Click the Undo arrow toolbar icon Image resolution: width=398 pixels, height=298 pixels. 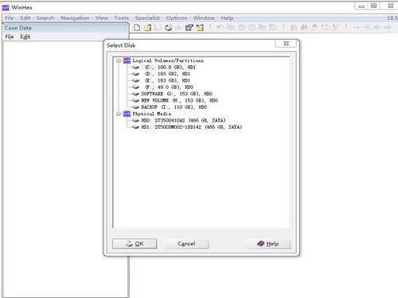(x=220, y=27)
